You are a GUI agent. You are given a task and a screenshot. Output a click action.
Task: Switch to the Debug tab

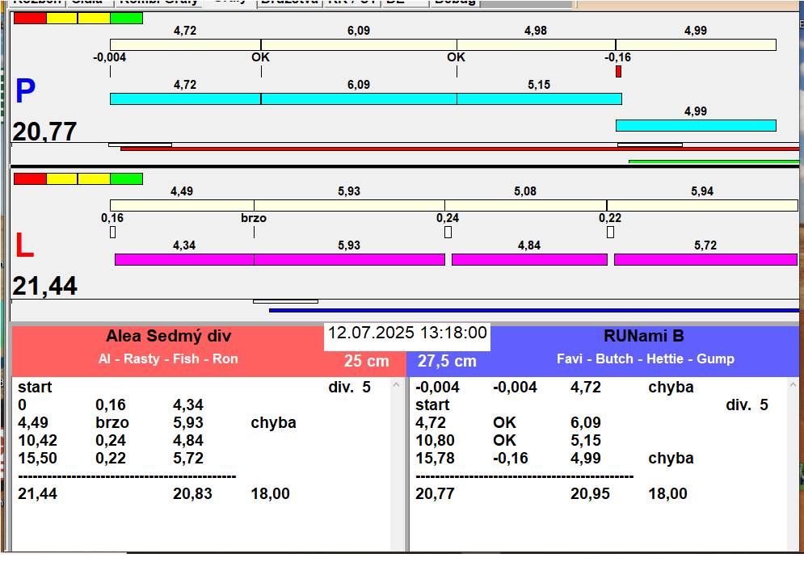(455, 2)
